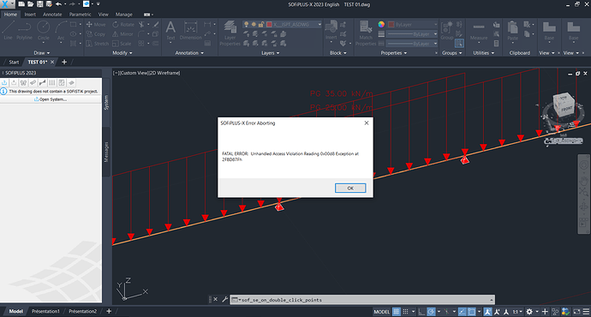
Task: Toggle snap mode in status bar
Action: 405,312
